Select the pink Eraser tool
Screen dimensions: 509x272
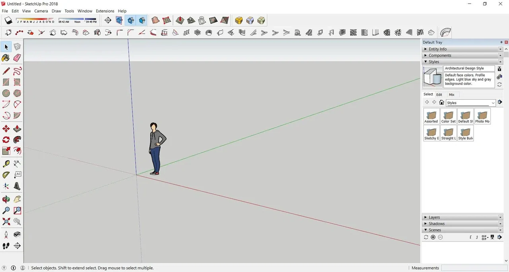[x=17, y=58]
